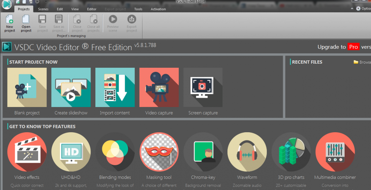
Task: Open the Editor ribbon tab
Action: (92, 9)
